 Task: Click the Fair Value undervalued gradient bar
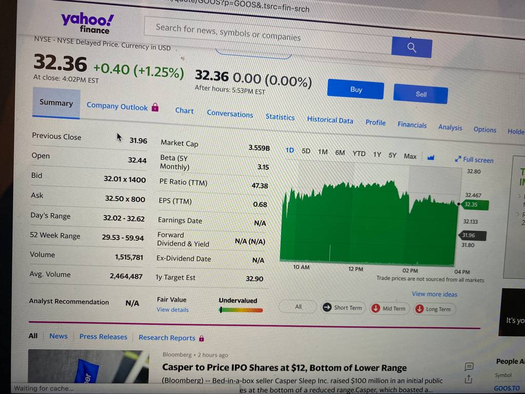point(241,310)
